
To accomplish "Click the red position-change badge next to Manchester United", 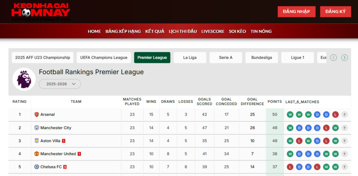I will click(79, 154).
